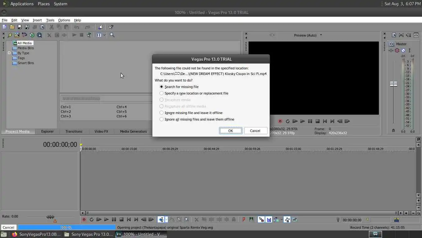Click the playback Rate slider handle
The height and width of the screenshot is (238, 422).
point(50,217)
